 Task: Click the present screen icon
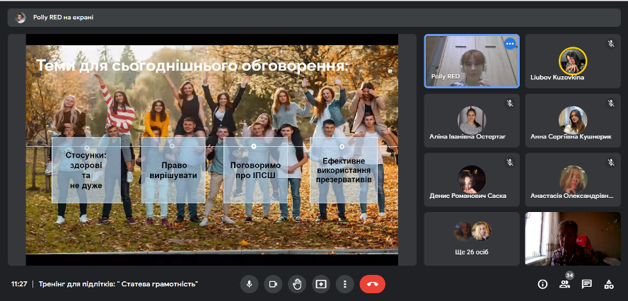321,284
